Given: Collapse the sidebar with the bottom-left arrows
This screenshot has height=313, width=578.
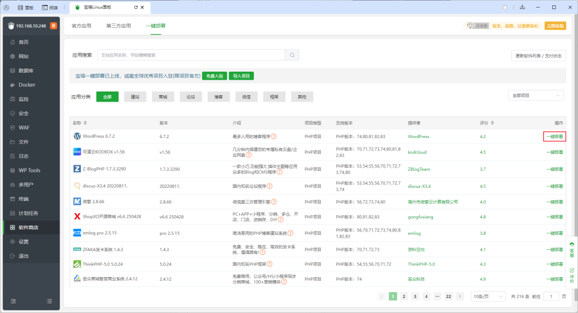Looking at the screenshot, I should [13, 301].
